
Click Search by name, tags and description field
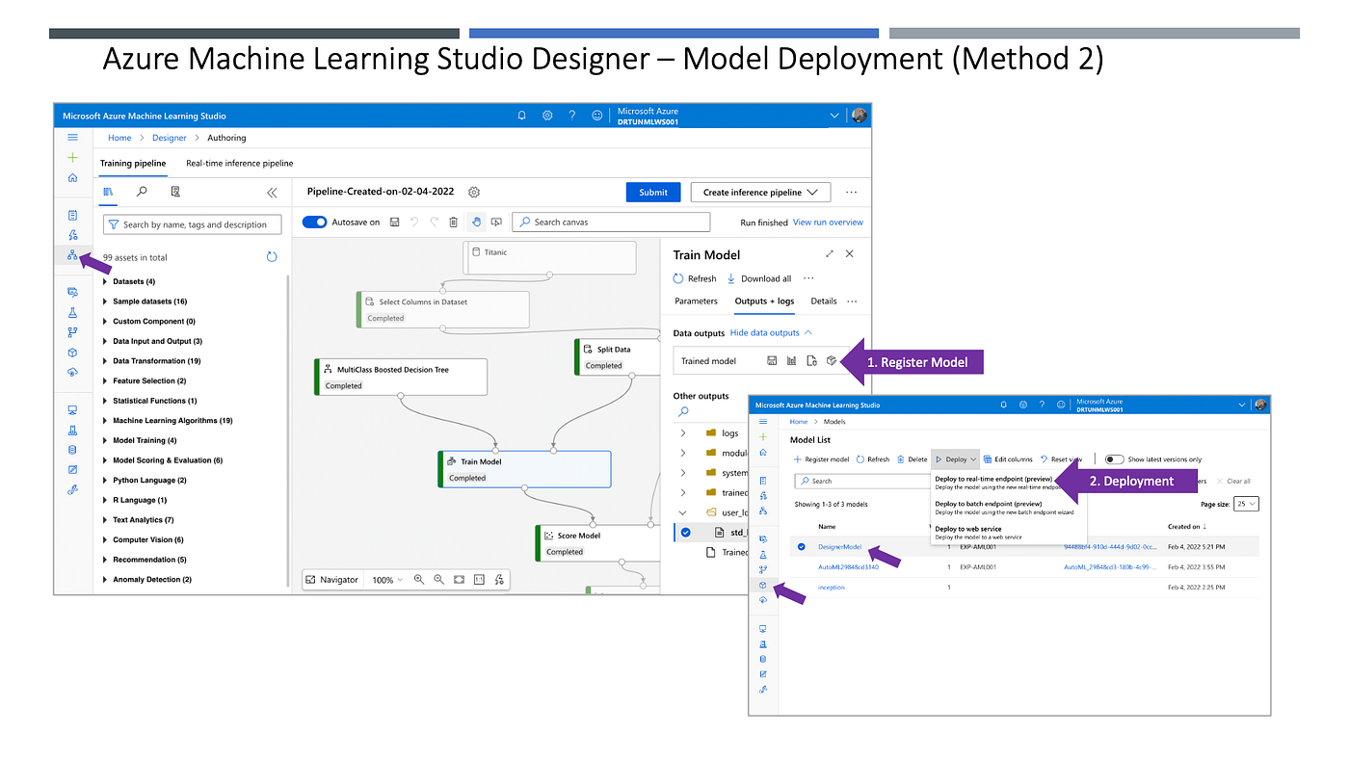(x=192, y=224)
